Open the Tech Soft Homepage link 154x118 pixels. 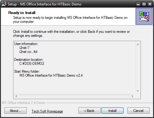tap(47, 111)
